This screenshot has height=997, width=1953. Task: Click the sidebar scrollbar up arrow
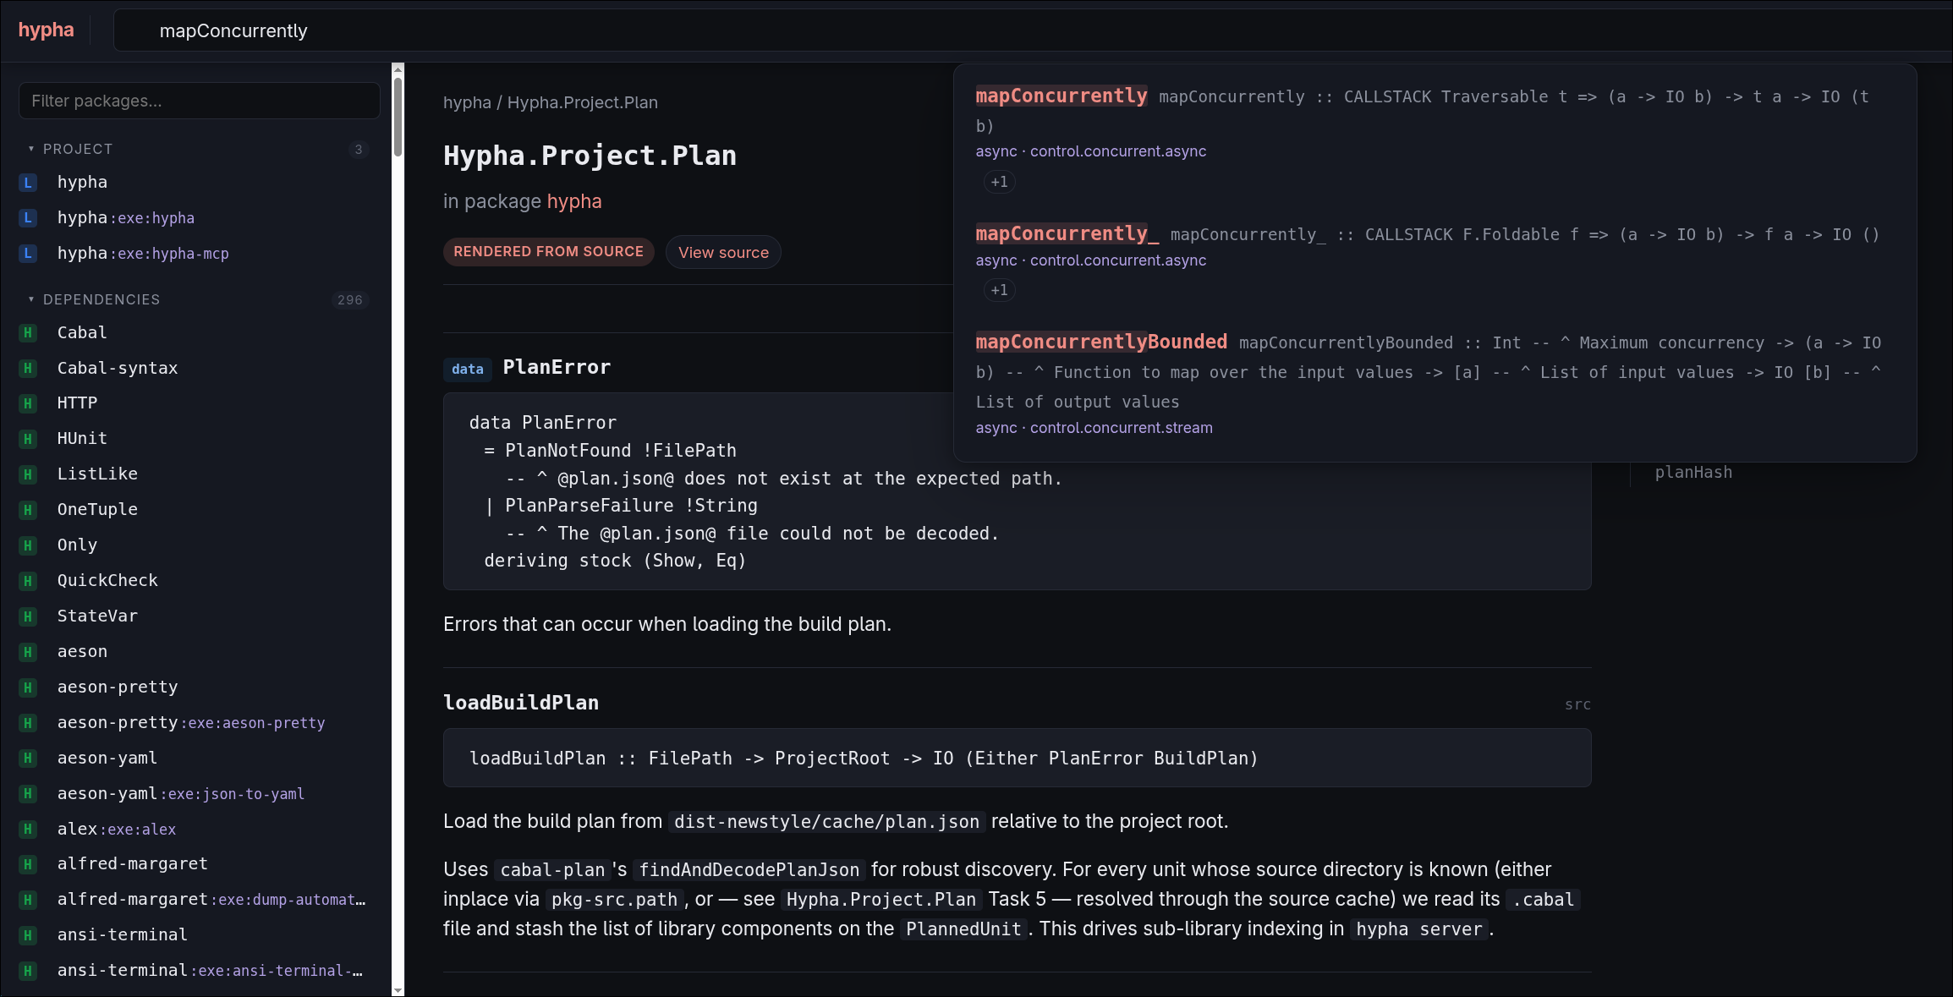398,69
